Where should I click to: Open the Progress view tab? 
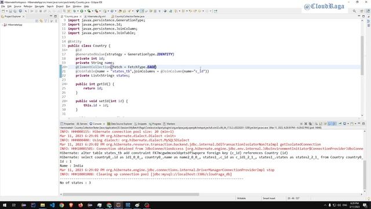(x=155, y=124)
